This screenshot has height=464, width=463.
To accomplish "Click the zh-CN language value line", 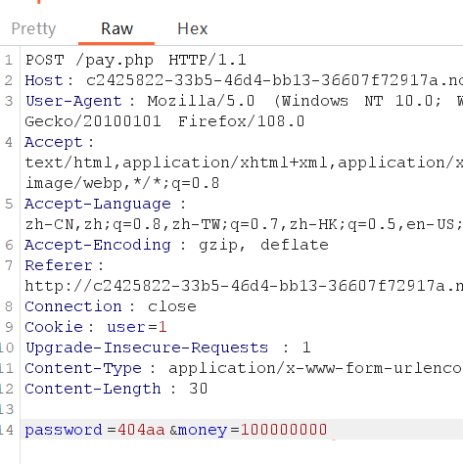I will [244, 224].
